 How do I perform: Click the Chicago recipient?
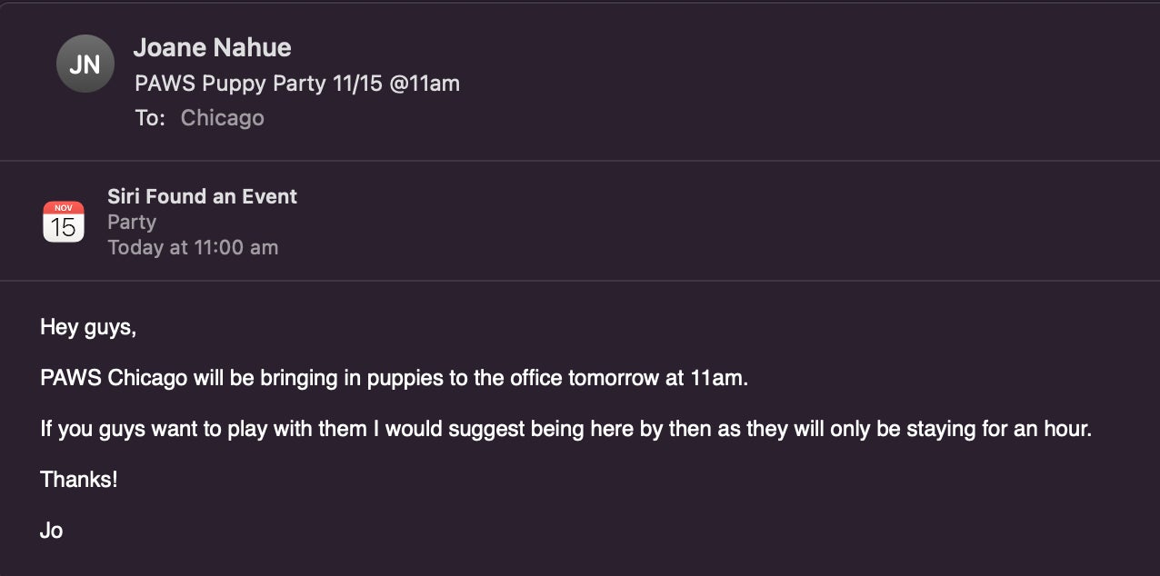click(x=222, y=118)
